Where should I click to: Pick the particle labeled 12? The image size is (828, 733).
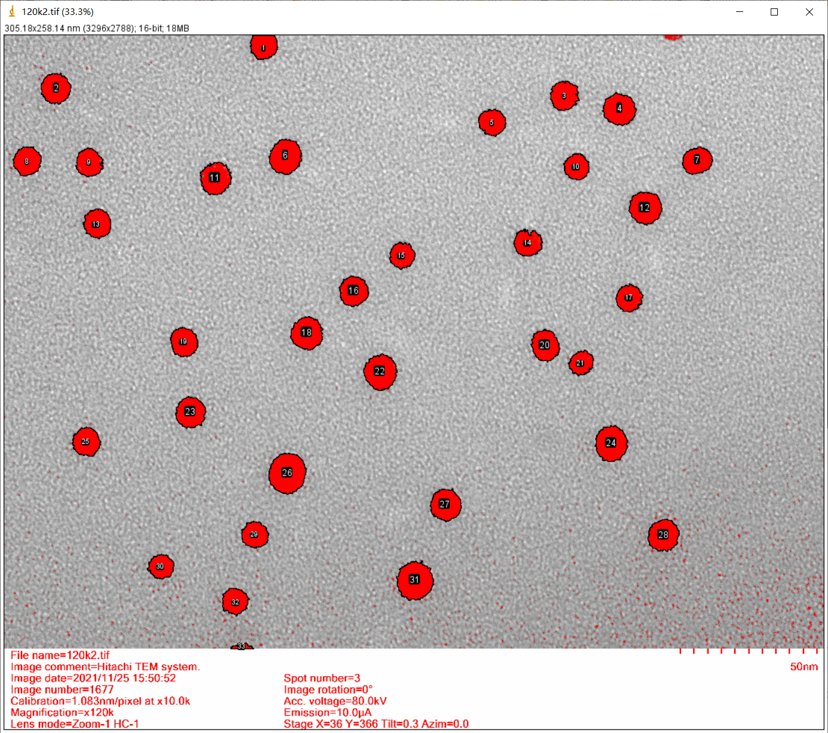[x=645, y=208]
